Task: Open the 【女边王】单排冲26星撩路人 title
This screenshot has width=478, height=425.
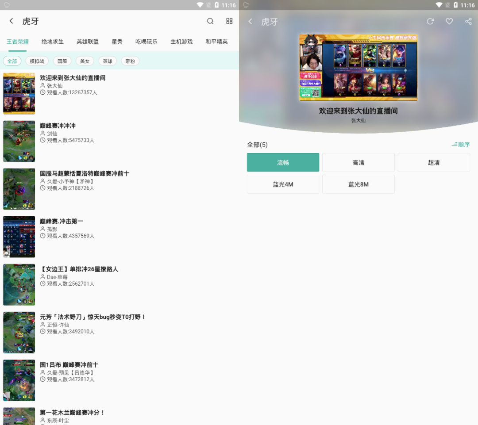Action: [79, 269]
